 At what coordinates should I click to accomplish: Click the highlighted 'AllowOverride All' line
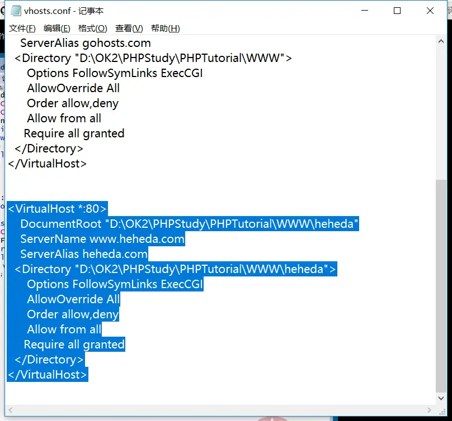click(73, 299)
